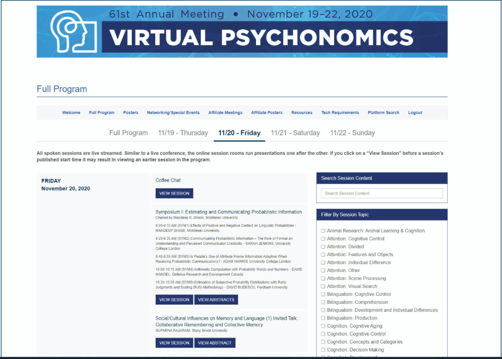
Task: View Abstract for Collaborative Remembering talk
Action: click(x=215, y=343)
